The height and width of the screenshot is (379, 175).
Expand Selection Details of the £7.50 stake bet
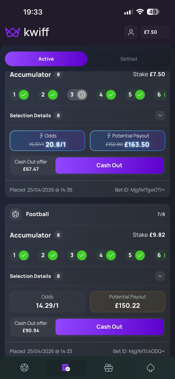(x=160, y=116)
